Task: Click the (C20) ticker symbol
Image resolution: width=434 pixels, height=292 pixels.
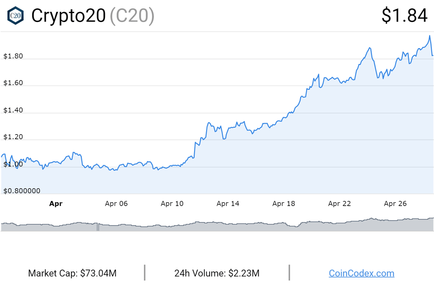Action: coord(132,16)
